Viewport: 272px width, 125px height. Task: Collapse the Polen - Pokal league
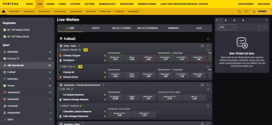tap(208, 46)
